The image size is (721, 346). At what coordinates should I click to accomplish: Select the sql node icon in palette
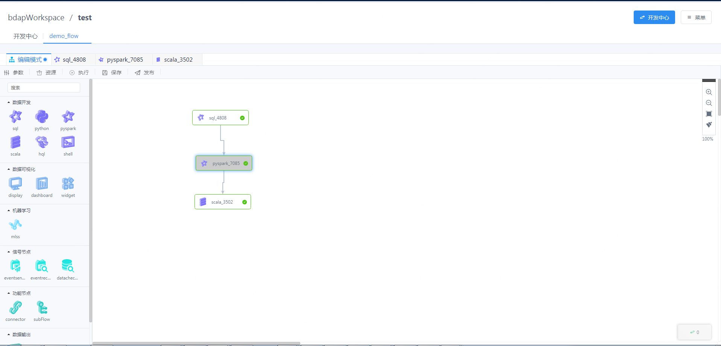tap(15, 117)
